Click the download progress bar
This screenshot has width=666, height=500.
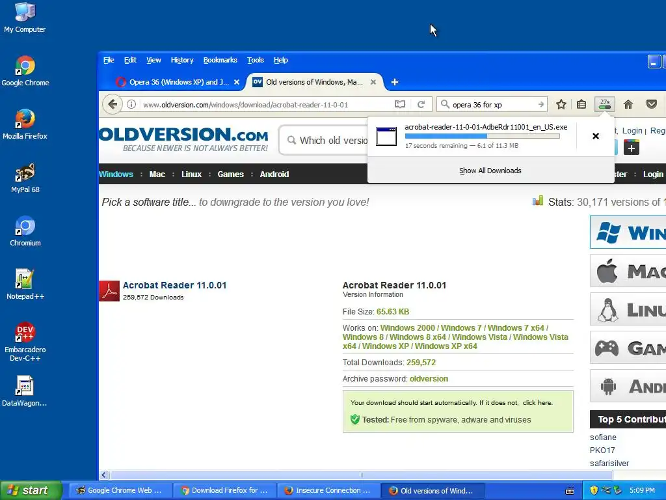tap(482, 136)
